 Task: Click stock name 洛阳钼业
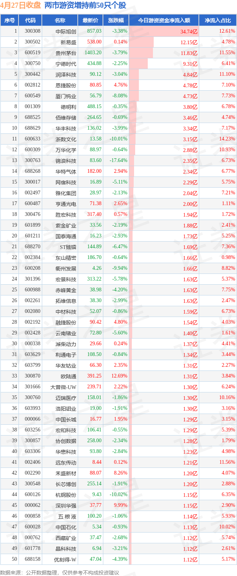(66, 408)
